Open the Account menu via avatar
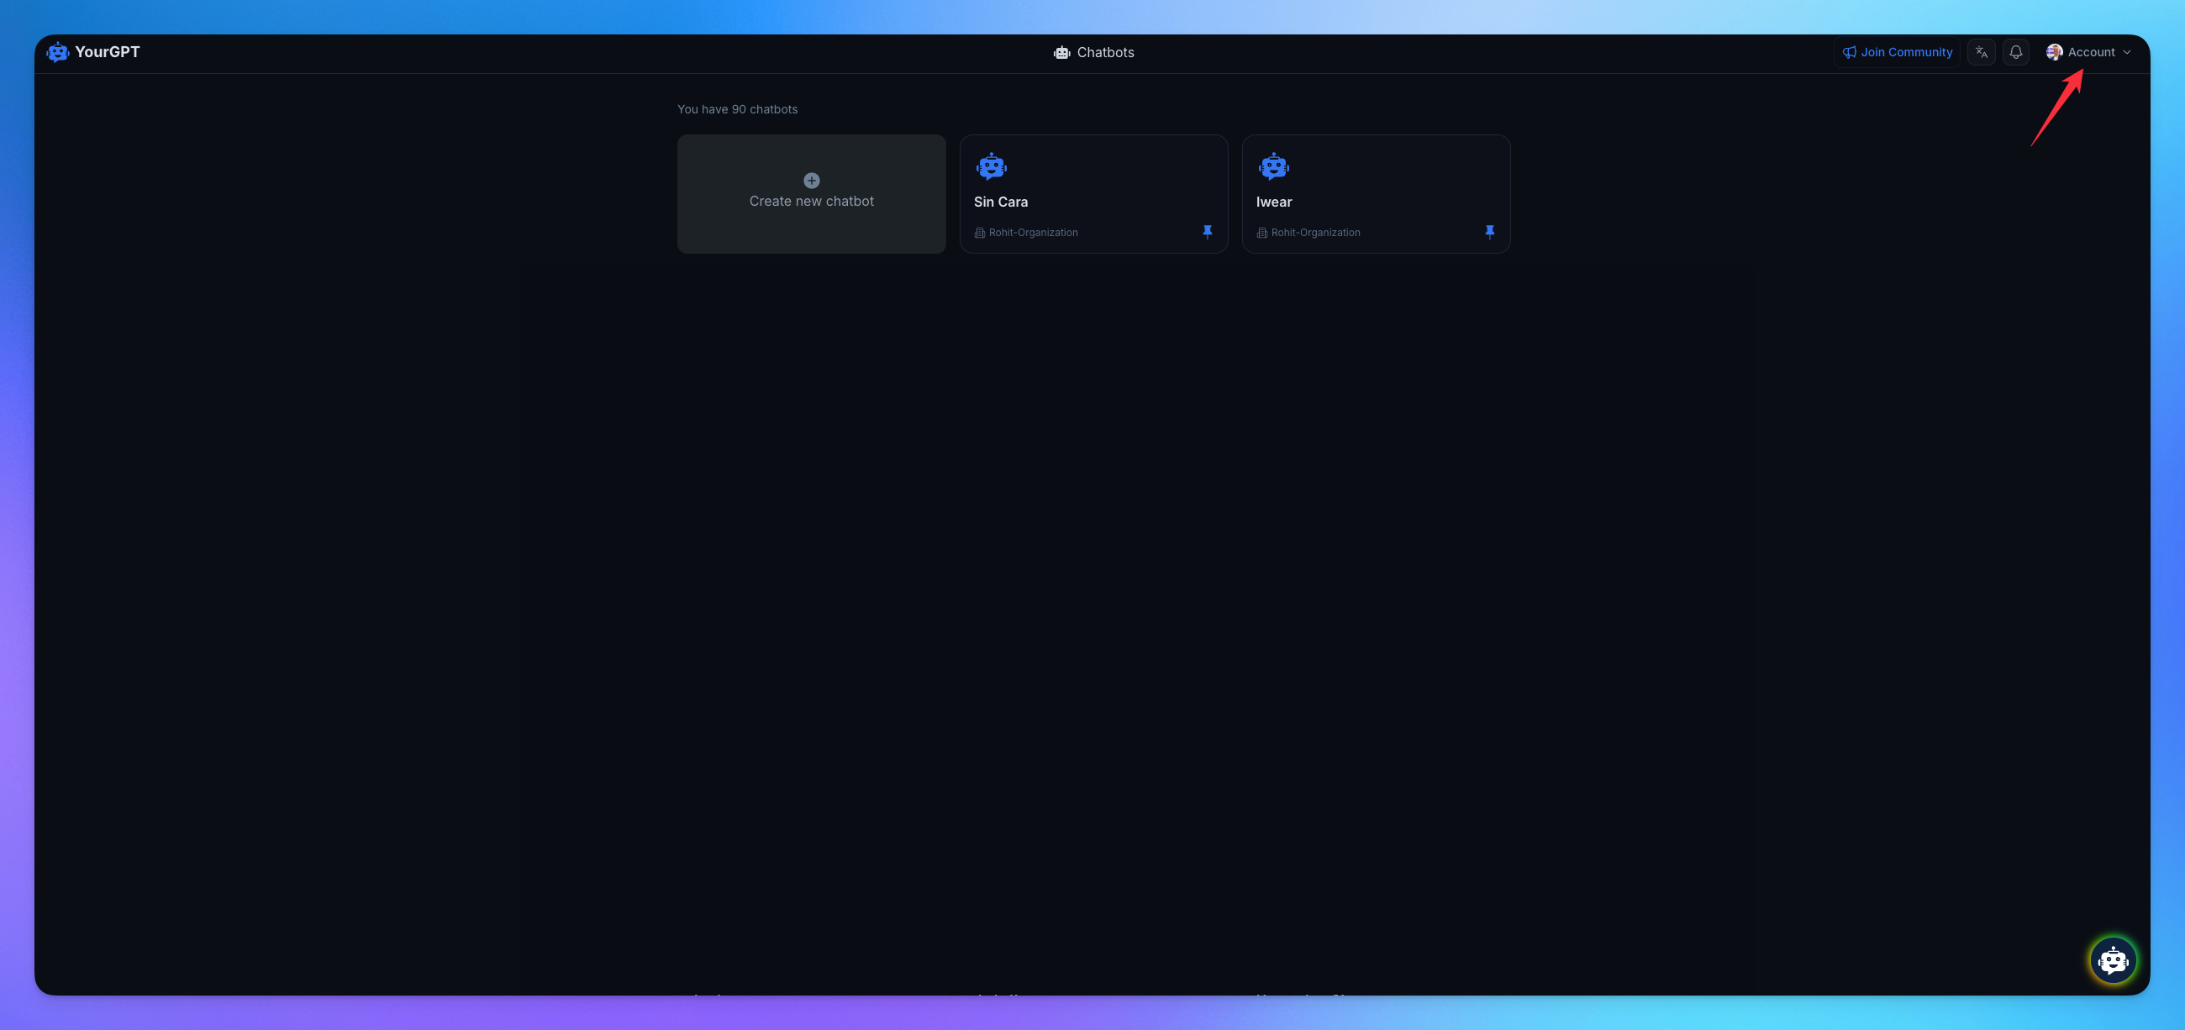 [x=2054, y=52]
